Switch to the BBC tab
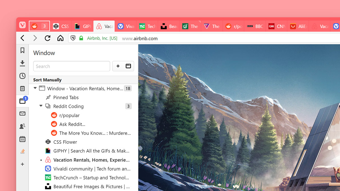Viewport: 340px width, 191px height. [255, 26]
